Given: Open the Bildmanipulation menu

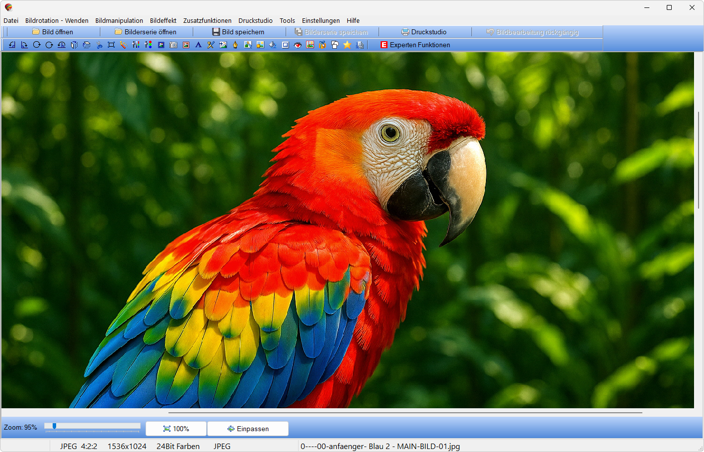Looking at the screenshot, I should [119, 20].
